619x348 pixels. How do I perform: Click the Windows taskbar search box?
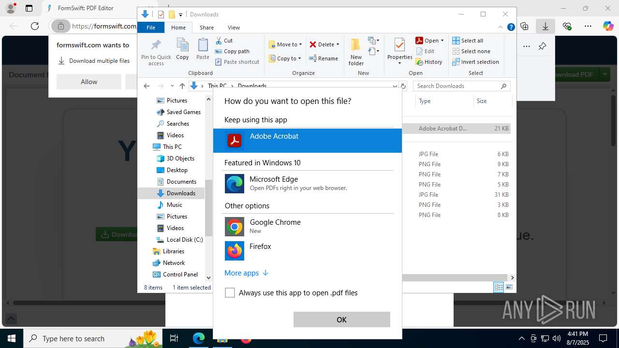93,338
